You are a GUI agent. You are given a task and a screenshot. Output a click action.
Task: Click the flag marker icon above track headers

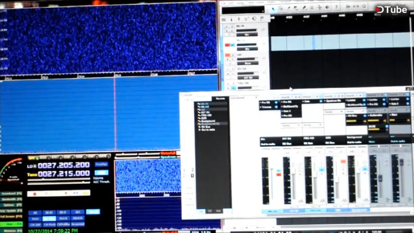pyautogui.click(x=262, y=18)
